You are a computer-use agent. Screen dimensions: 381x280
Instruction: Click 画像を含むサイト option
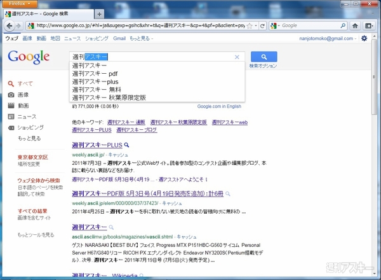(x=34, y=218)
